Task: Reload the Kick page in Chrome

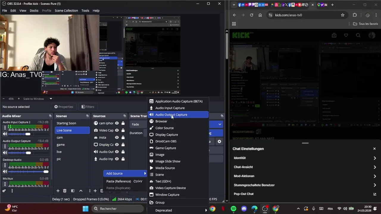Action: pyautogui.click(x=252, y=15)
